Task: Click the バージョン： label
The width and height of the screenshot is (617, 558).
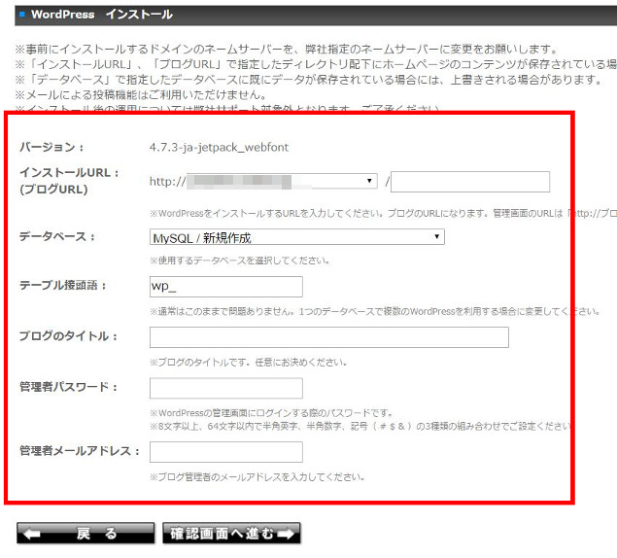Action: [51, 148]
